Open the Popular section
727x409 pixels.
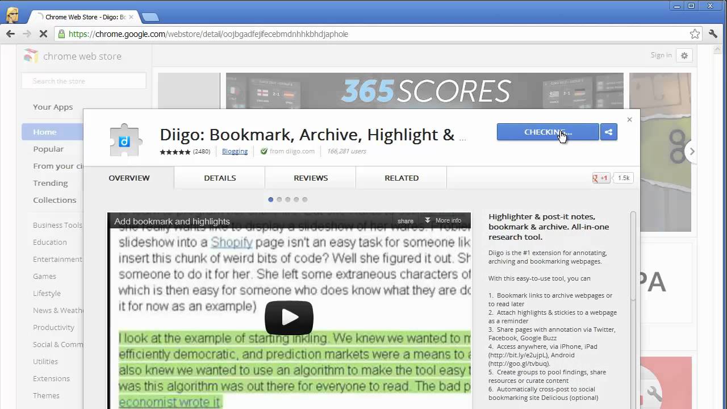[x=48, y=149]
